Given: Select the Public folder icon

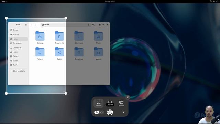Looking at the screenshot, I should point(59,52).
